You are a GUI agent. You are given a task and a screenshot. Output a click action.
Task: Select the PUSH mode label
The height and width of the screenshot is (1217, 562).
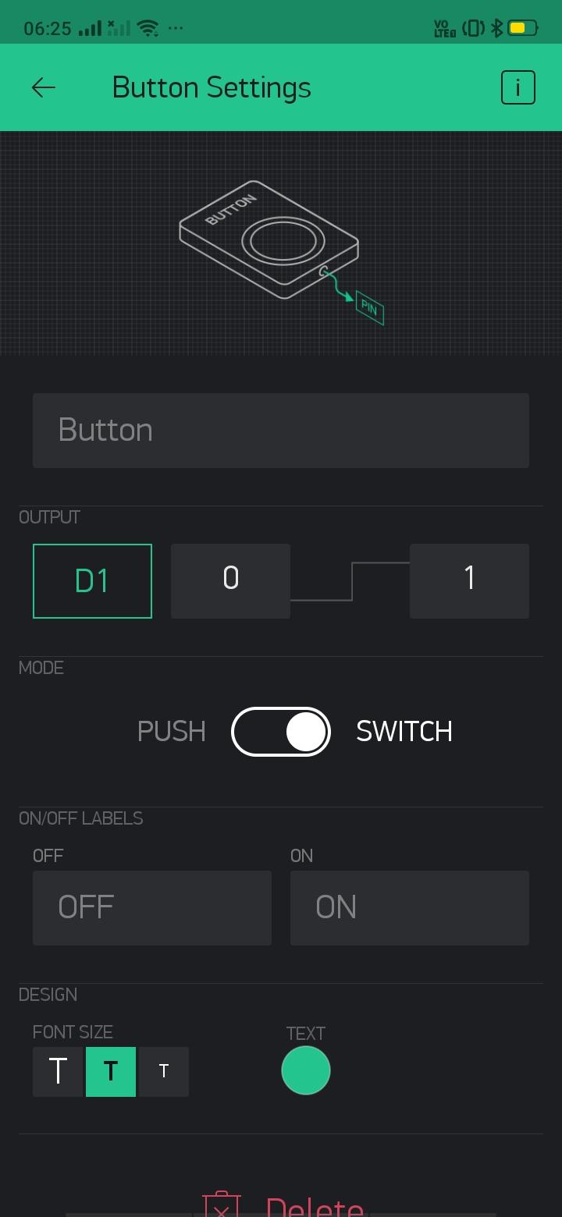pos(172,732)
